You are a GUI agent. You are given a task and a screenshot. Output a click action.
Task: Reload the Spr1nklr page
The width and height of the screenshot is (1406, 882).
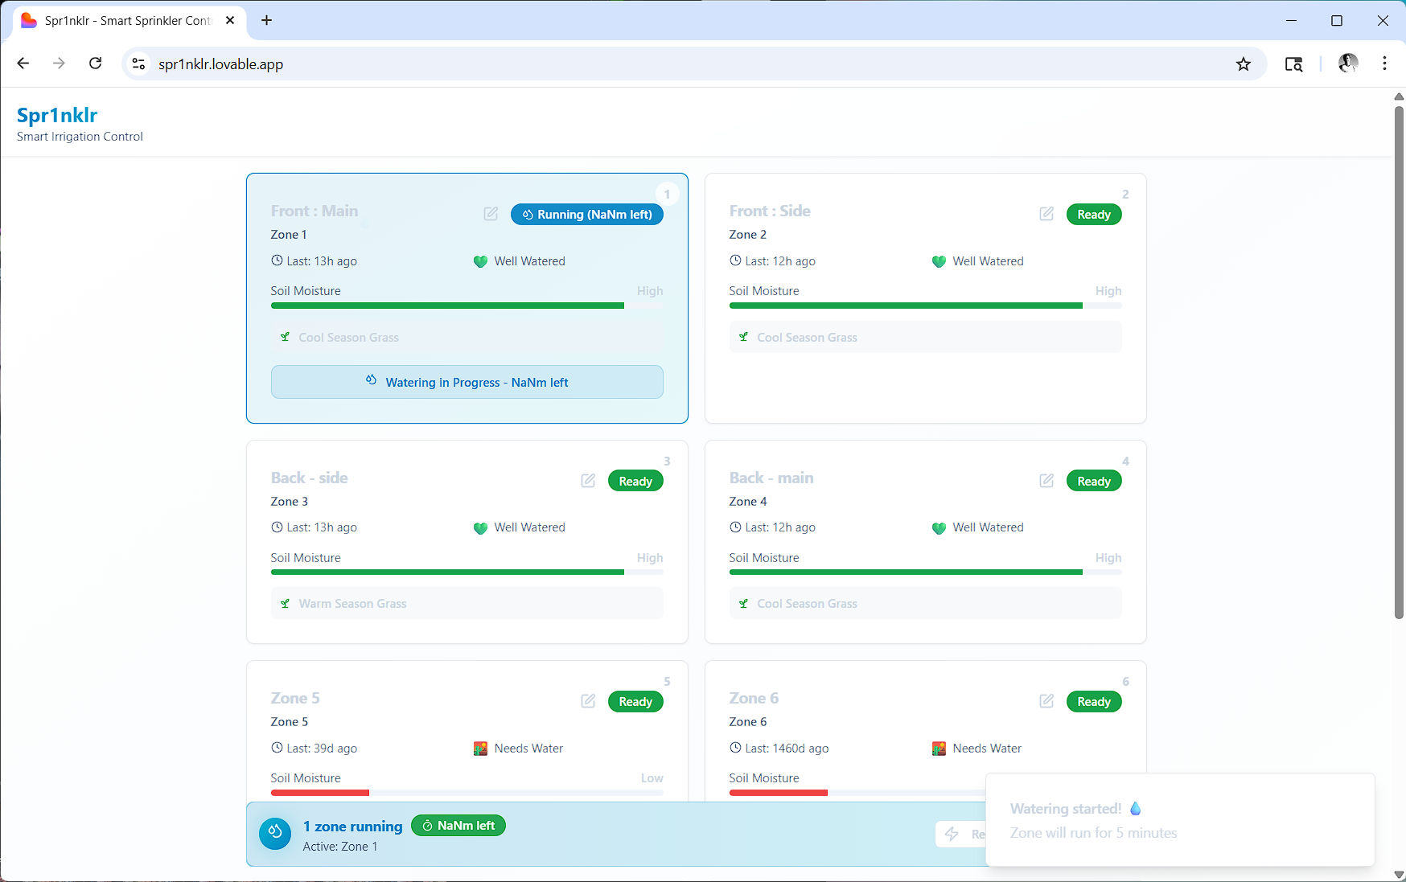click(95, 64)
